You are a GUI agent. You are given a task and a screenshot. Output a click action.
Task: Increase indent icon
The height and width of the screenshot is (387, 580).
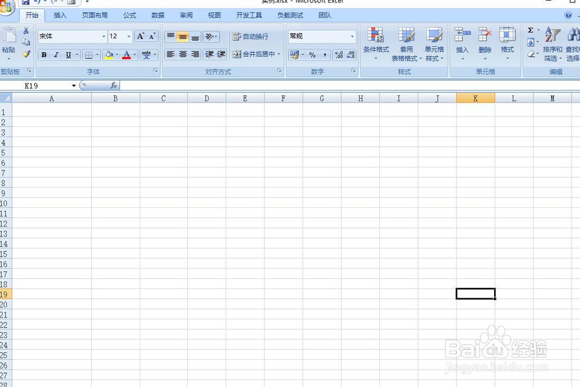point(221,54)
